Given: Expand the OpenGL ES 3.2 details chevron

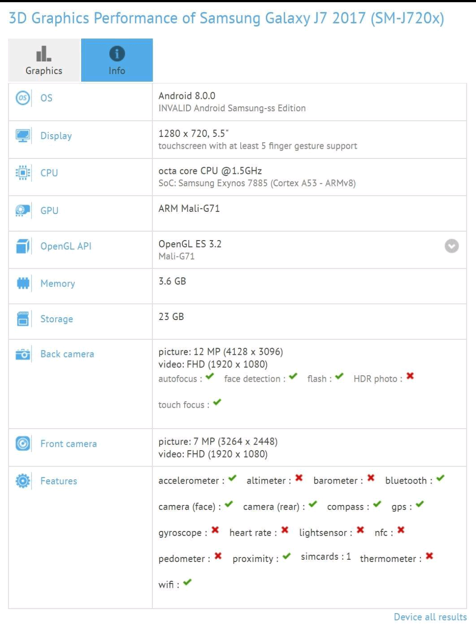Looking at the screenshot, I should [452, 246].
